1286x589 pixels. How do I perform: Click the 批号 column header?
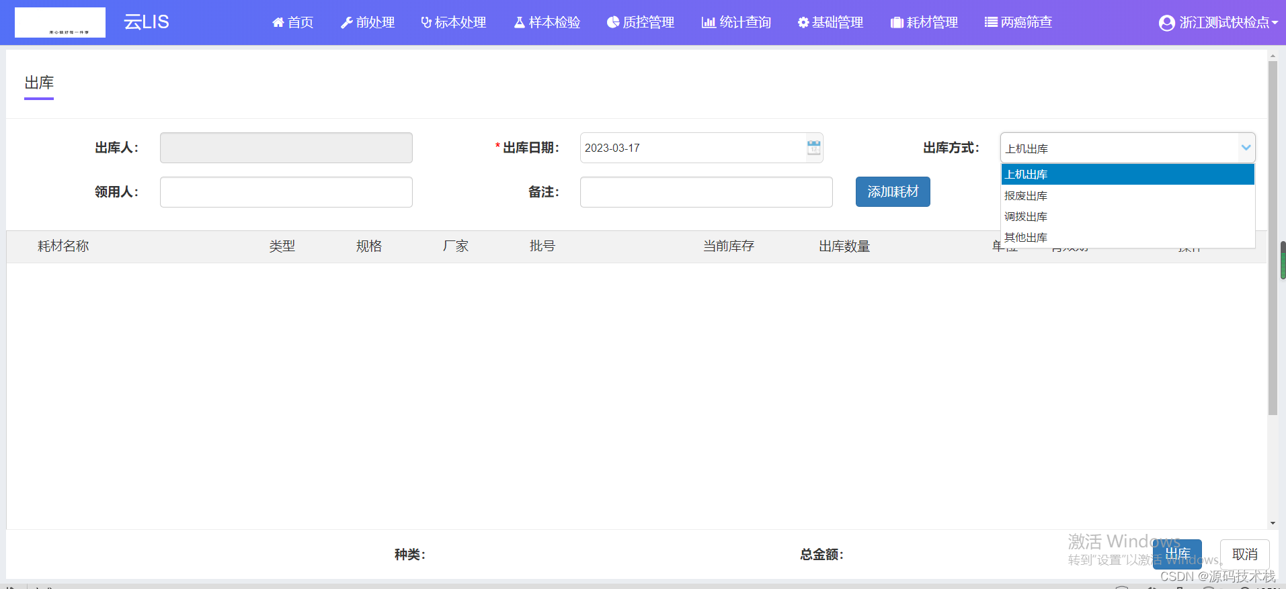click(542, 246)
